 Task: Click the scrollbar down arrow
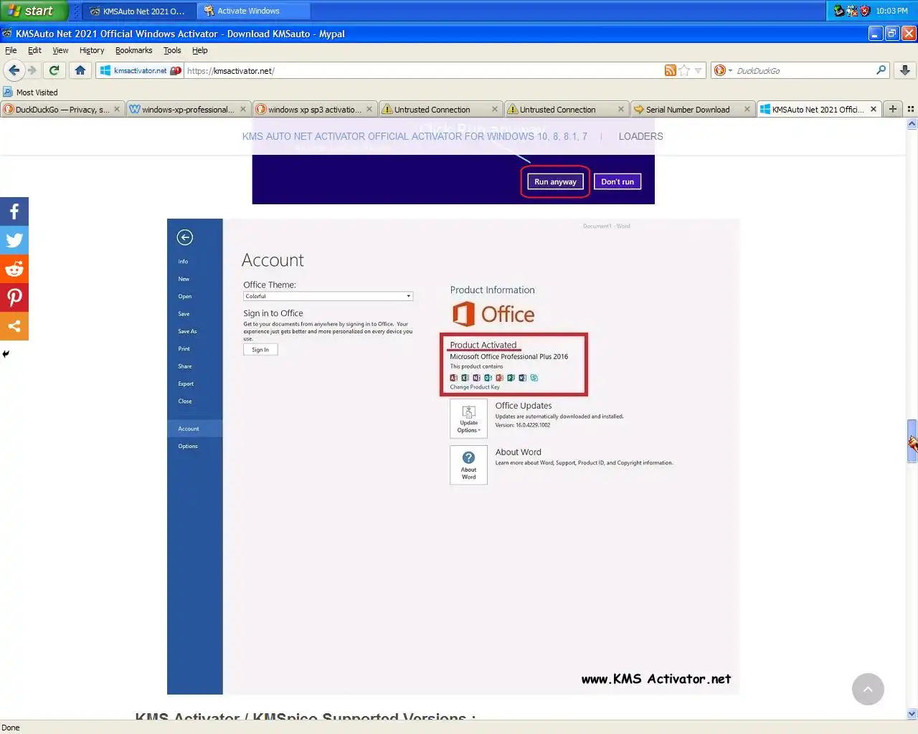click(912, 713)
